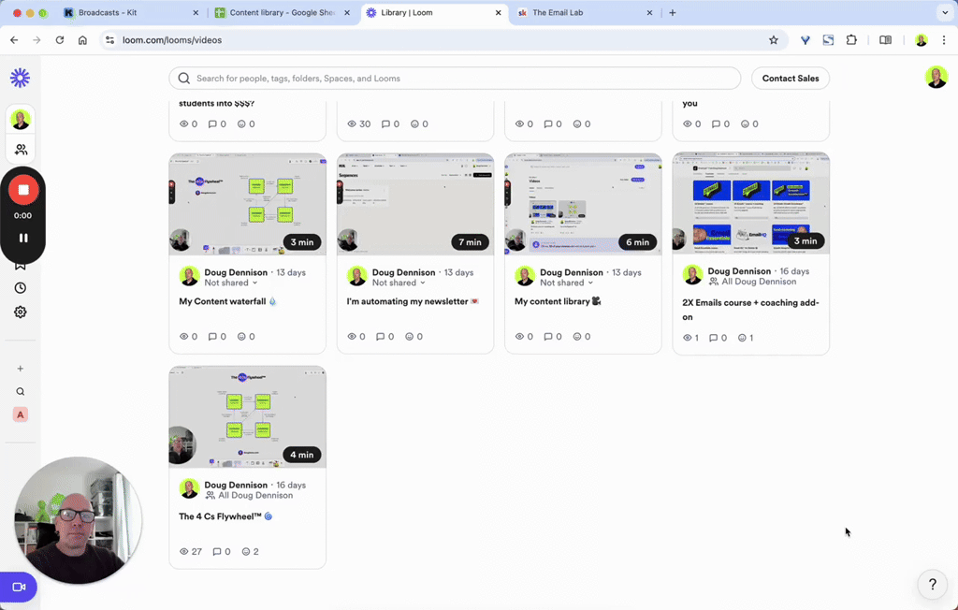This screenshot has width=958, height=610.
Task: Click the loom.com address bar URL
Action: point(172,40)
